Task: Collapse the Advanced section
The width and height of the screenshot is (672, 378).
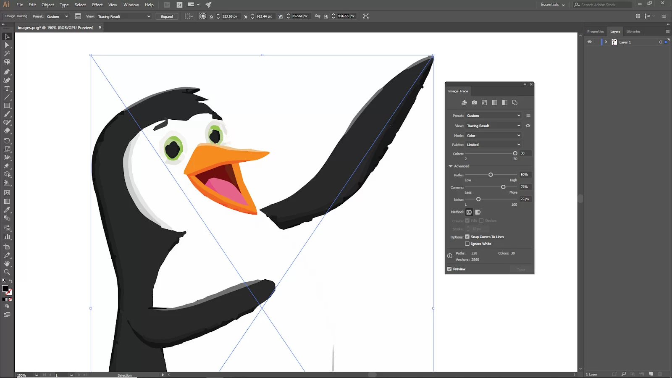Action: click(451, 166)
